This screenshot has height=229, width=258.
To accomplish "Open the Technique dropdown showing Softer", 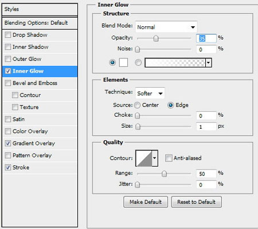I will pos(150,93).
